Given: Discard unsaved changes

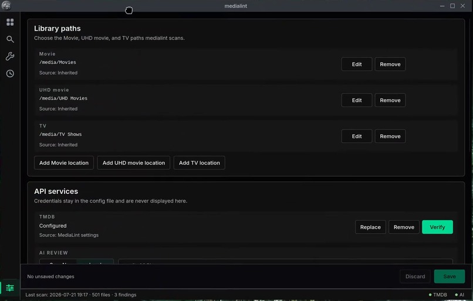Looking at the screenshot, I should tap(415, 276).
